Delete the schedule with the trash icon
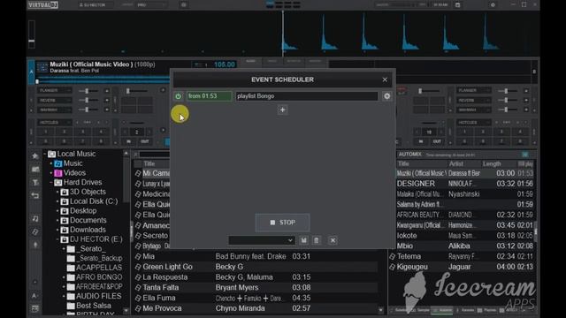This screenshot has width=566, height=318. click(x=317, y=240)
